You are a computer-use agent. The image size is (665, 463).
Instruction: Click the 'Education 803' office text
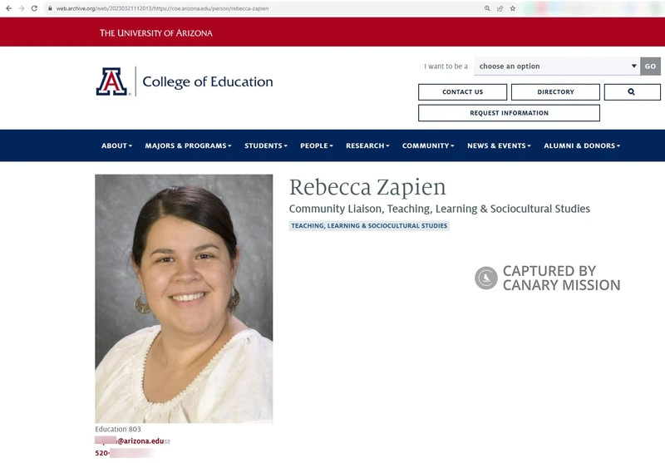[x=118, y=429]
